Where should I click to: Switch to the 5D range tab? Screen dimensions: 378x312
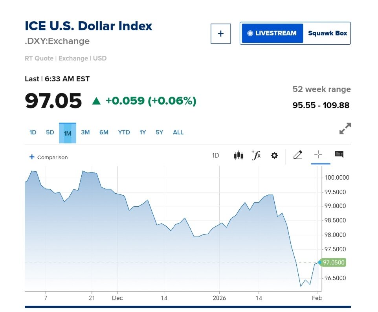(x=50, y=132)
